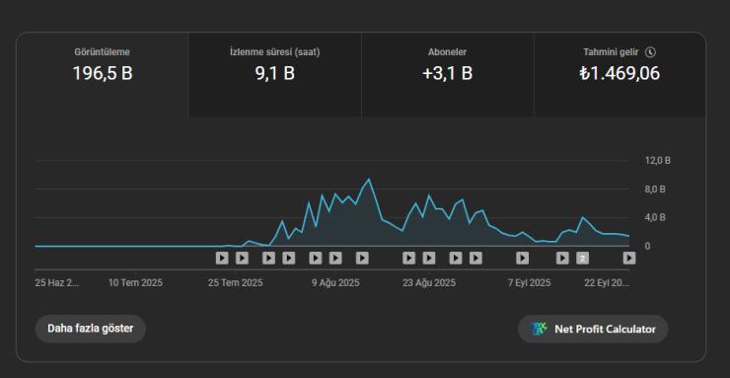Click the 12,0 B axis label
The image size is (730, 378).
pyautogui.click(x=657, y=161)
